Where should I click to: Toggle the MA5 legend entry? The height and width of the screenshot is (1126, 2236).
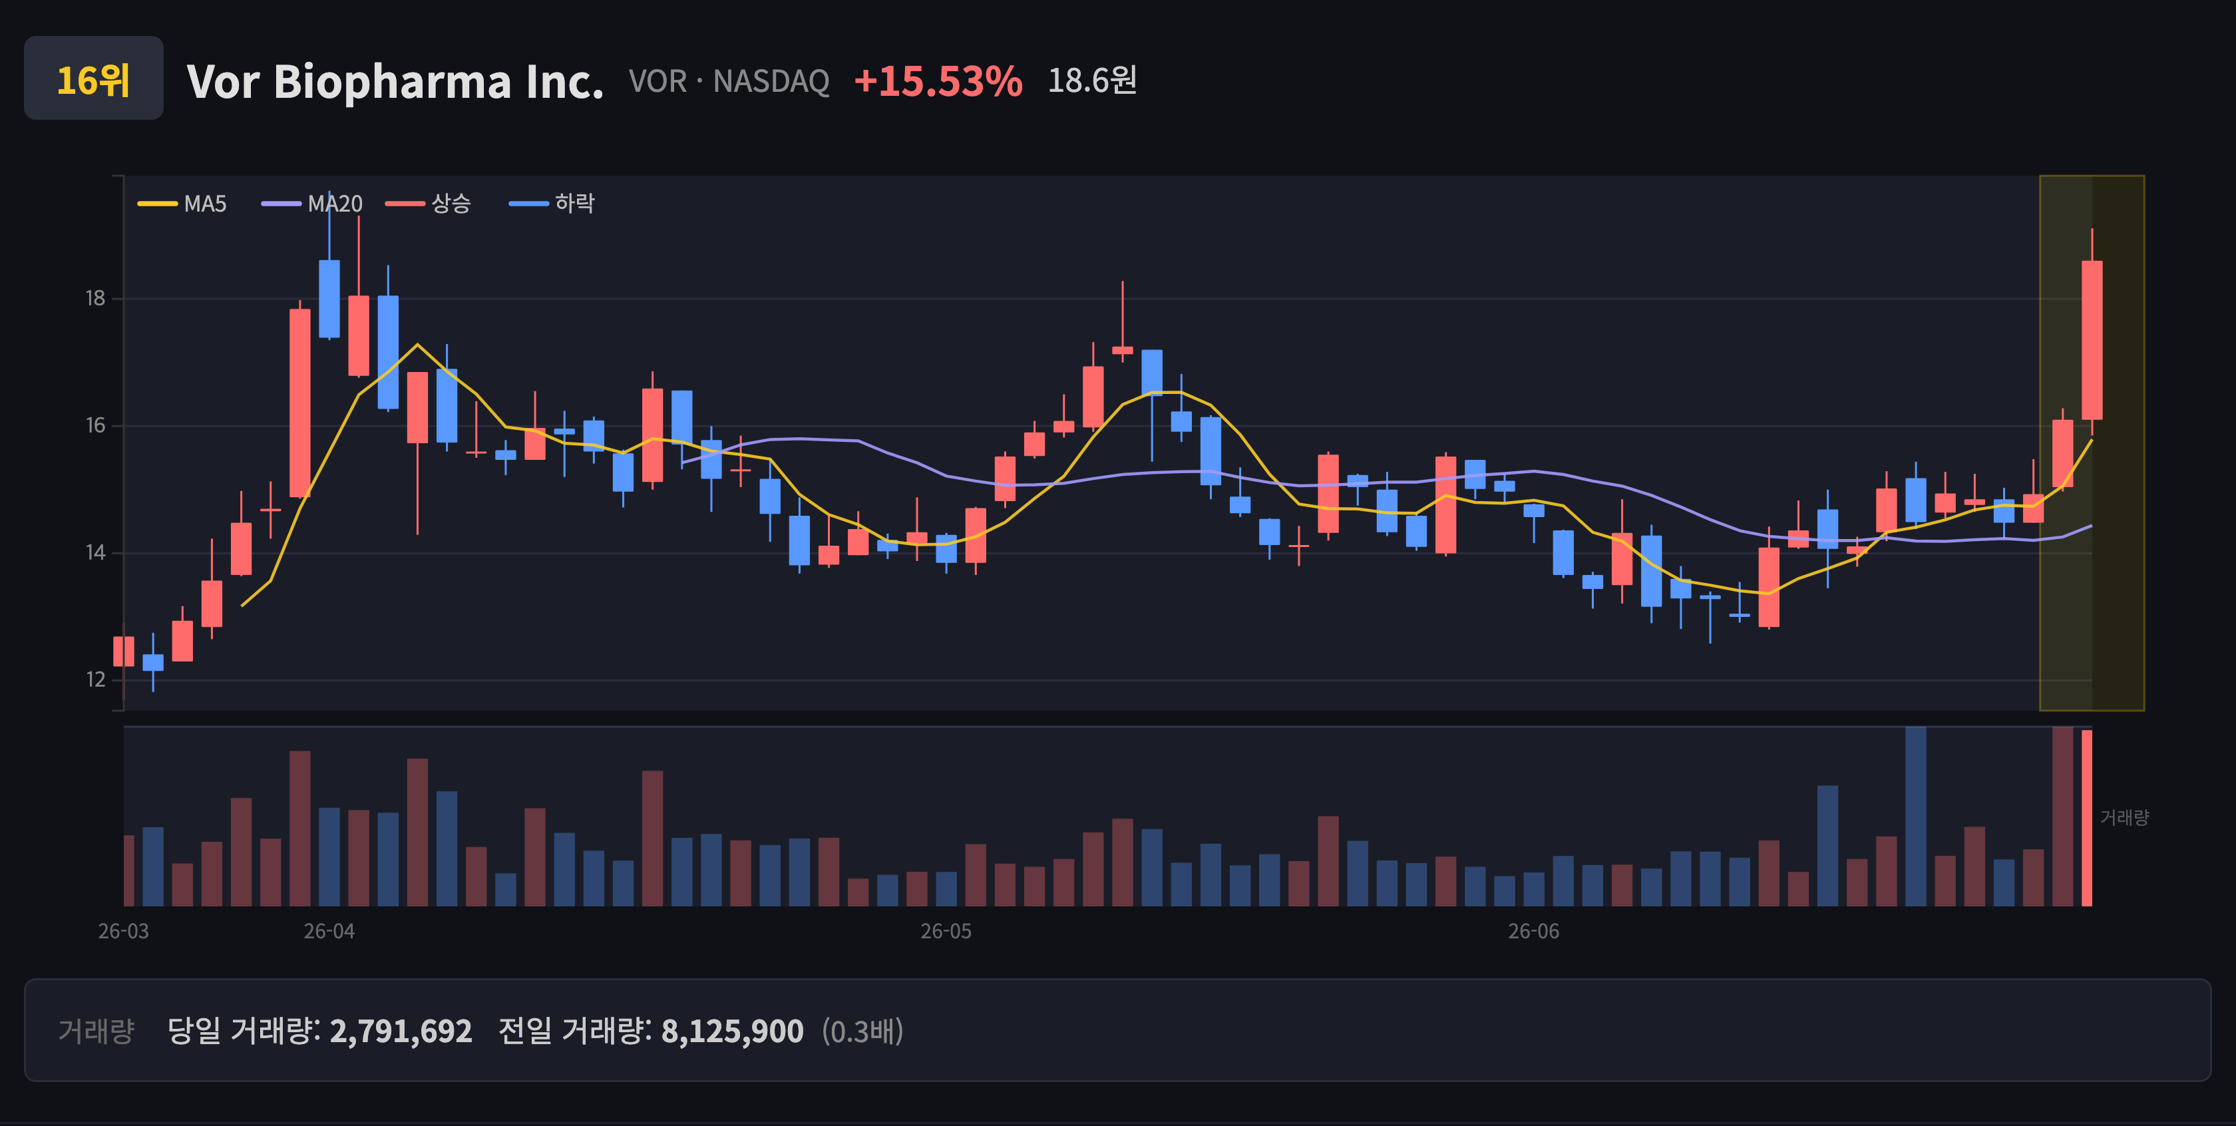[x=182, y=204]
